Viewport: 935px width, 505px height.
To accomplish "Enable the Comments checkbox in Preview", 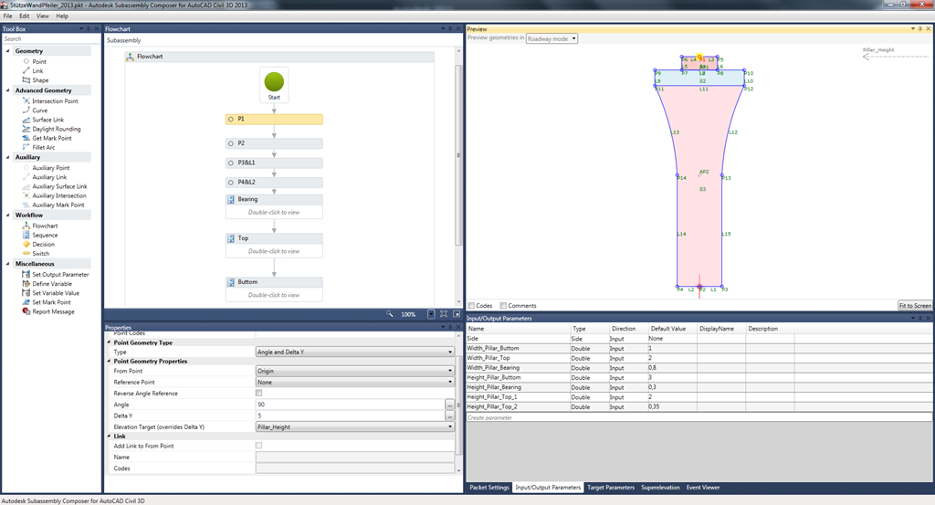I will coord(500,306).
